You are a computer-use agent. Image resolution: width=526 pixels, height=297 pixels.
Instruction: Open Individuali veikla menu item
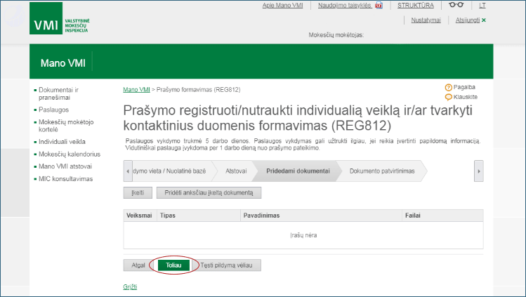click(x=62, y=141)
